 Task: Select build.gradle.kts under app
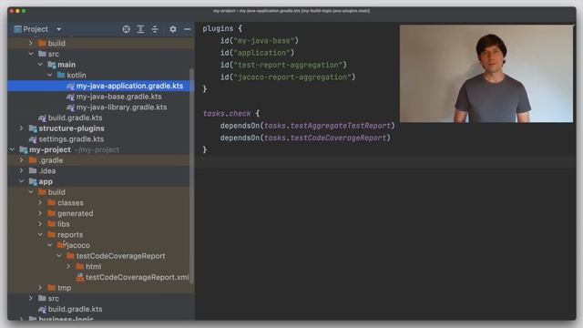(x=75, y=309)
